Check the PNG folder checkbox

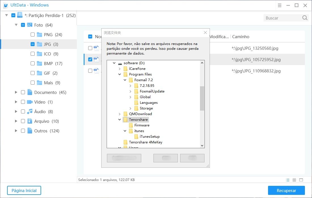click(33, 35)
